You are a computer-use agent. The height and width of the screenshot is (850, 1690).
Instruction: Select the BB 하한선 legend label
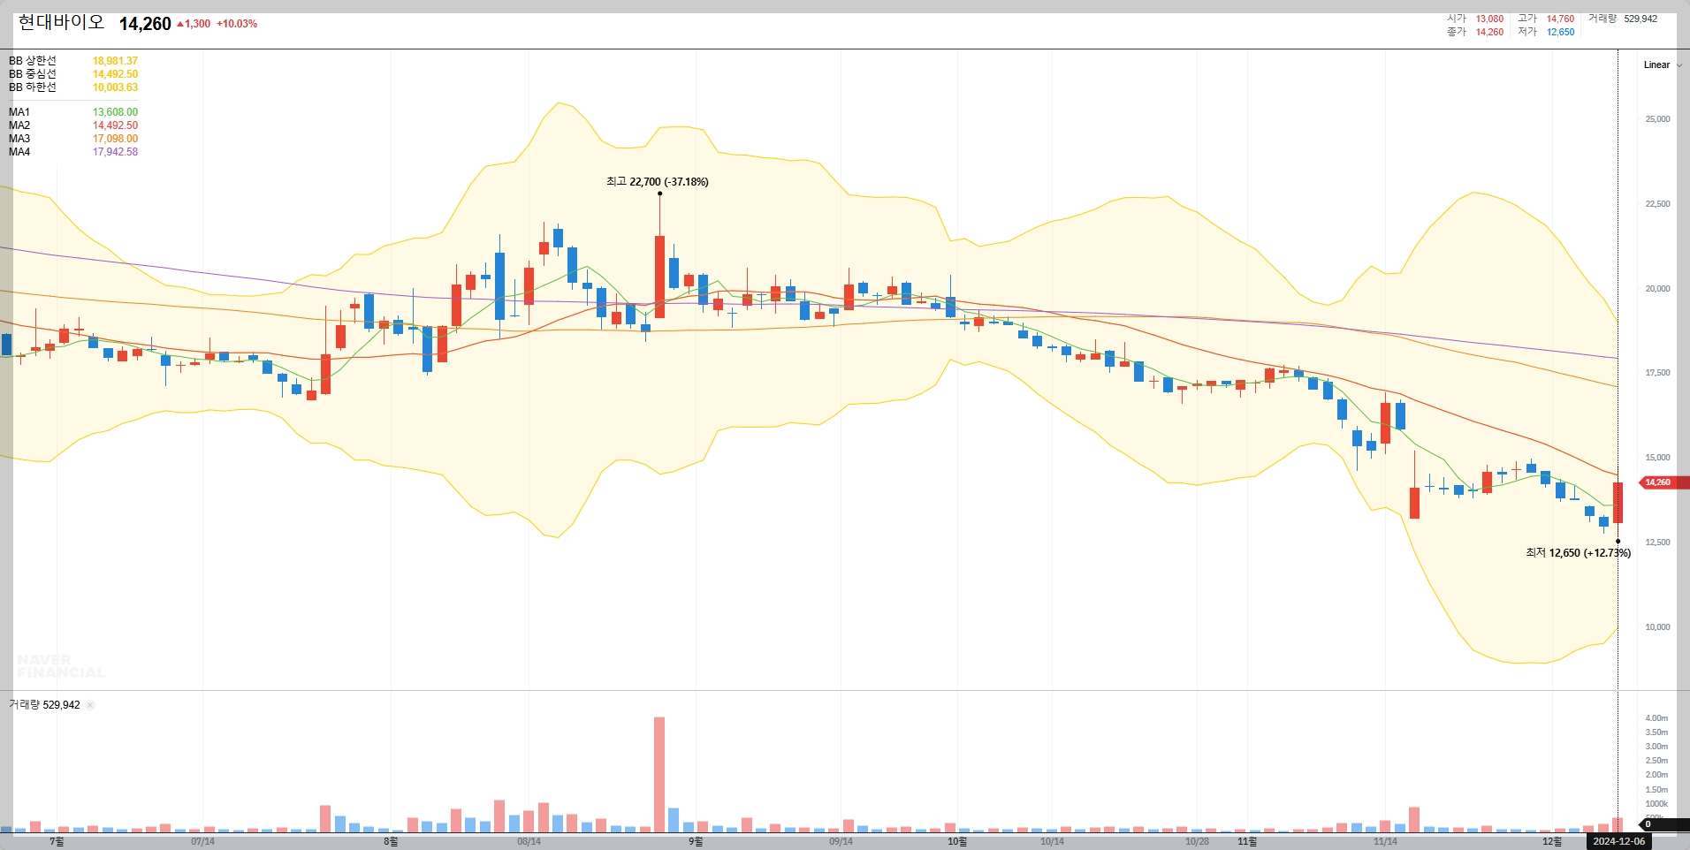coord(33,87)
